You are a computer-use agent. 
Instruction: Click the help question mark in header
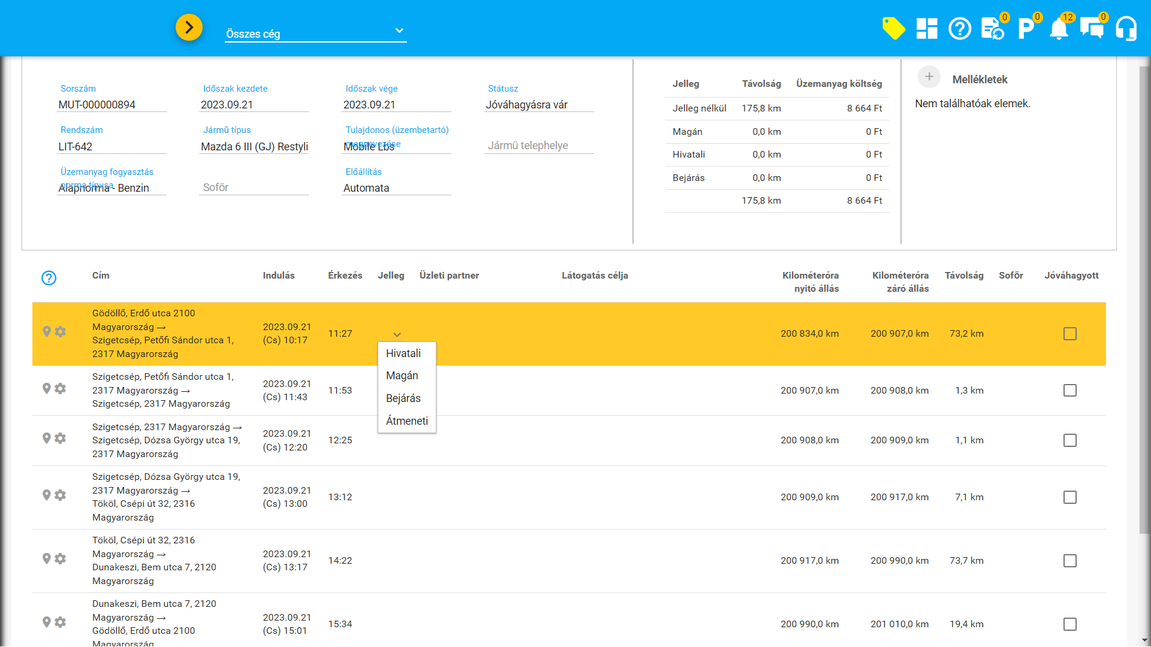(x=960, y=28)
